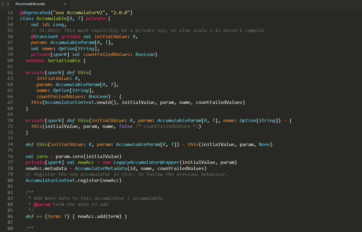Click 'AccumulatorMetadata' on line 78
This screenshot has width=362, height=232.
pos(101,168)
